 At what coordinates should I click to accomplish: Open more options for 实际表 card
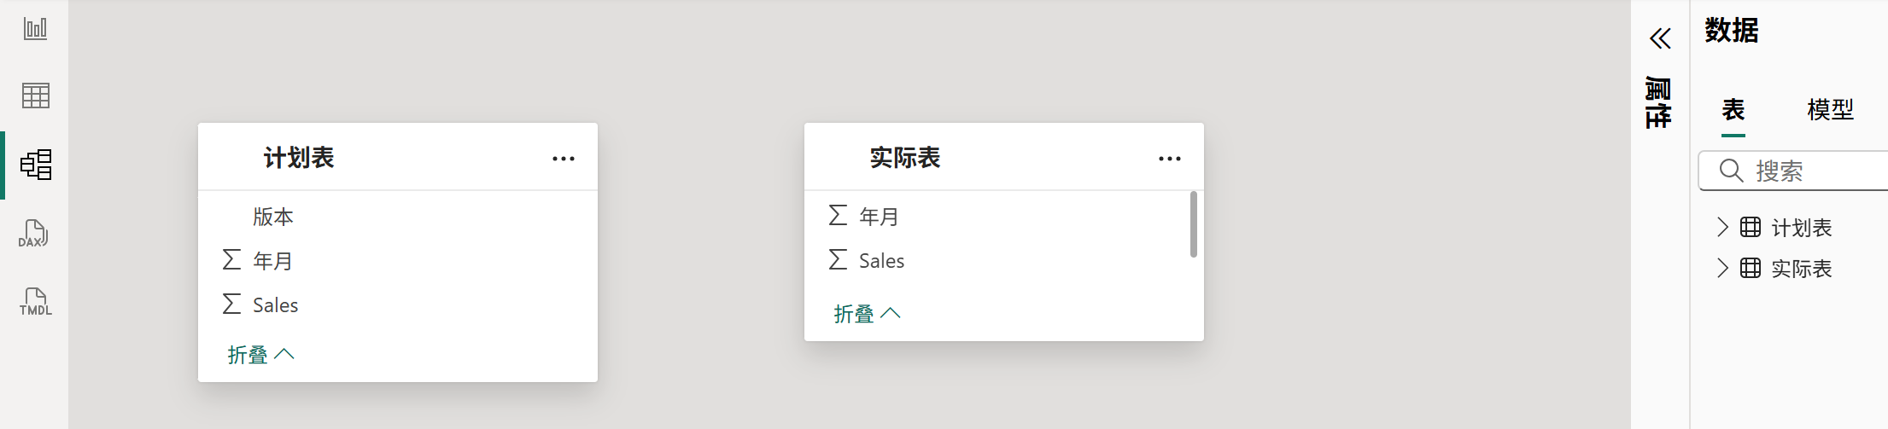tap(1170, 159)
